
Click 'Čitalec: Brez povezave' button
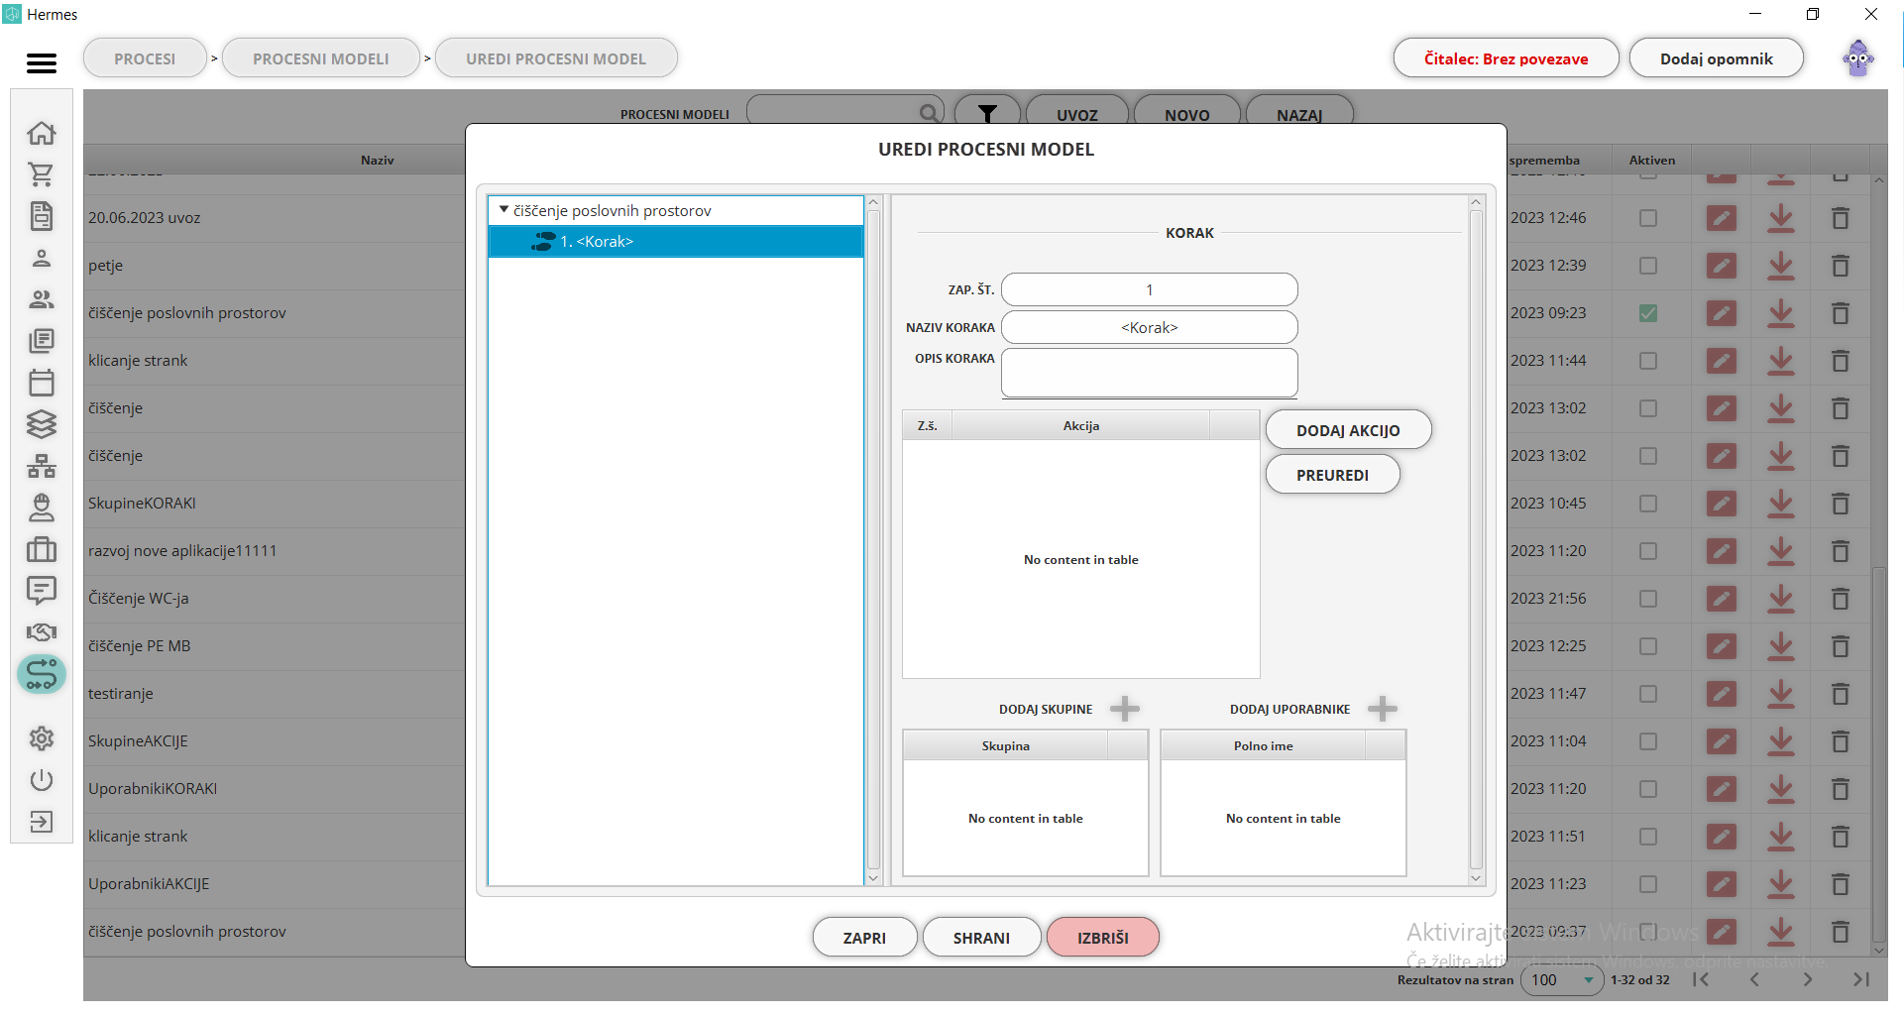coord(1506,58)
